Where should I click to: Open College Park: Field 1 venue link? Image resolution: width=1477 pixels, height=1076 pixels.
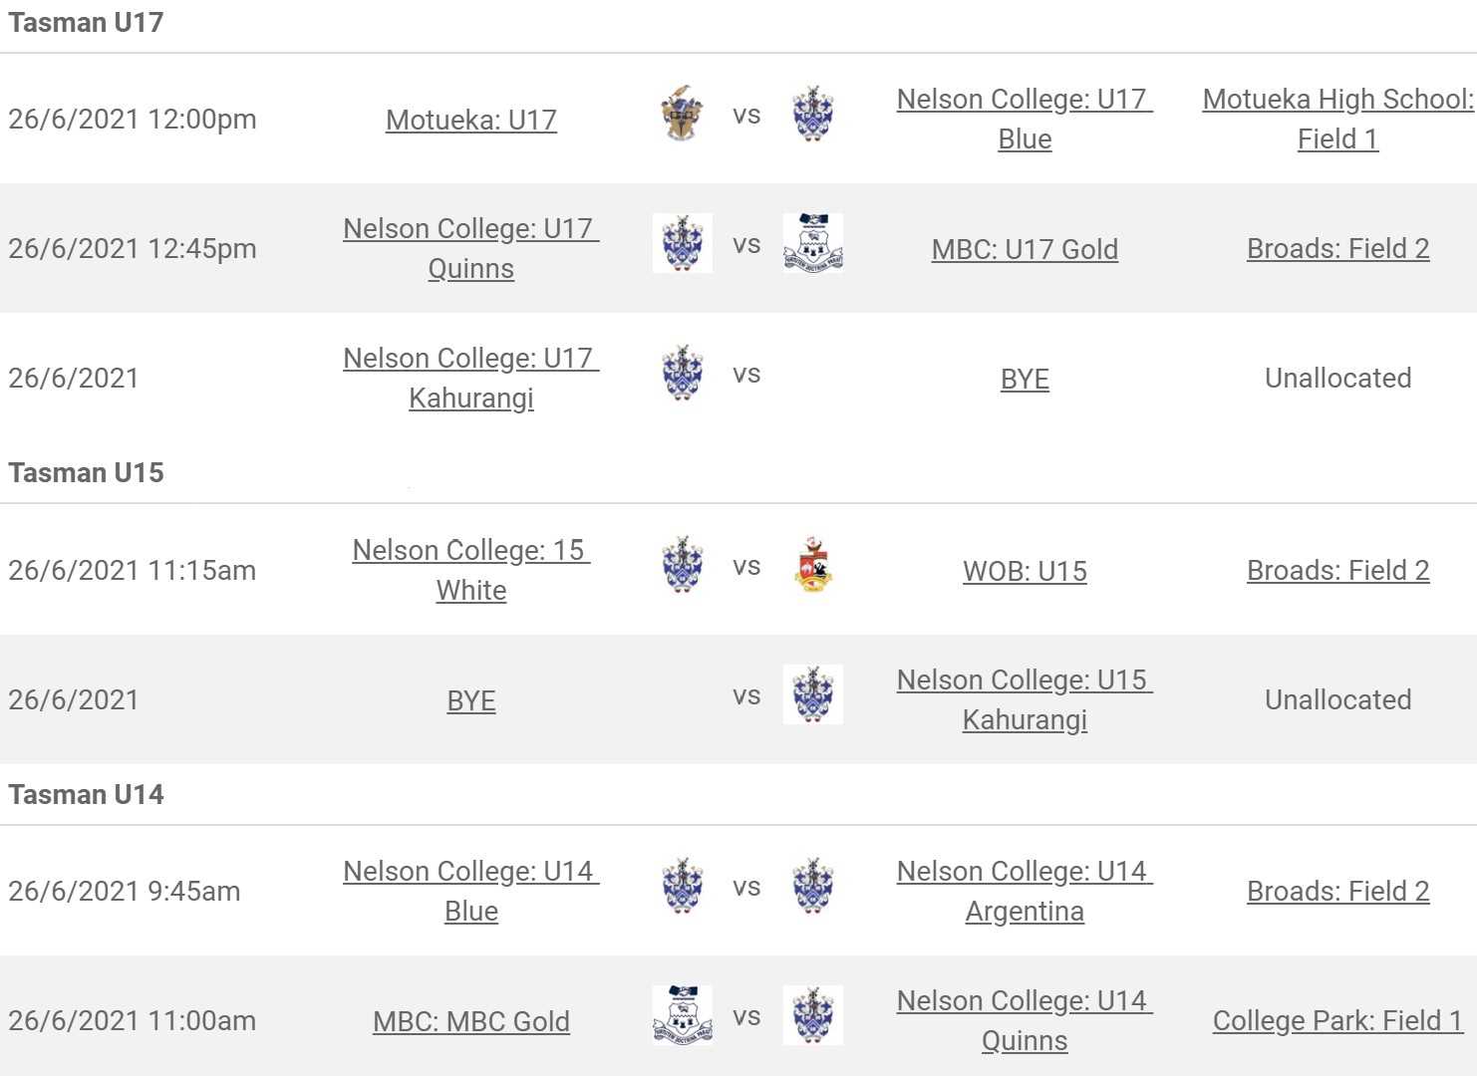pos(1337,1020)
